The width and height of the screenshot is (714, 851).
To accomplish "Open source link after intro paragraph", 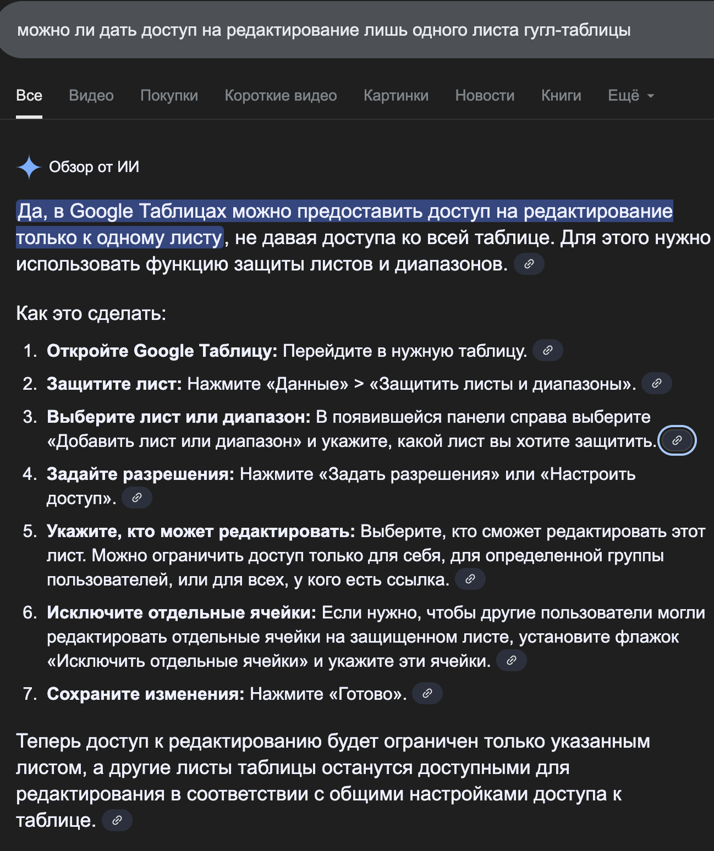I will pyautogui.click(x=529, y=264).
